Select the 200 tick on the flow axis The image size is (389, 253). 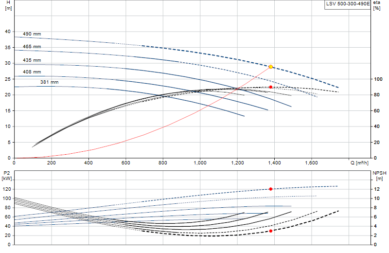click(51, 163)
